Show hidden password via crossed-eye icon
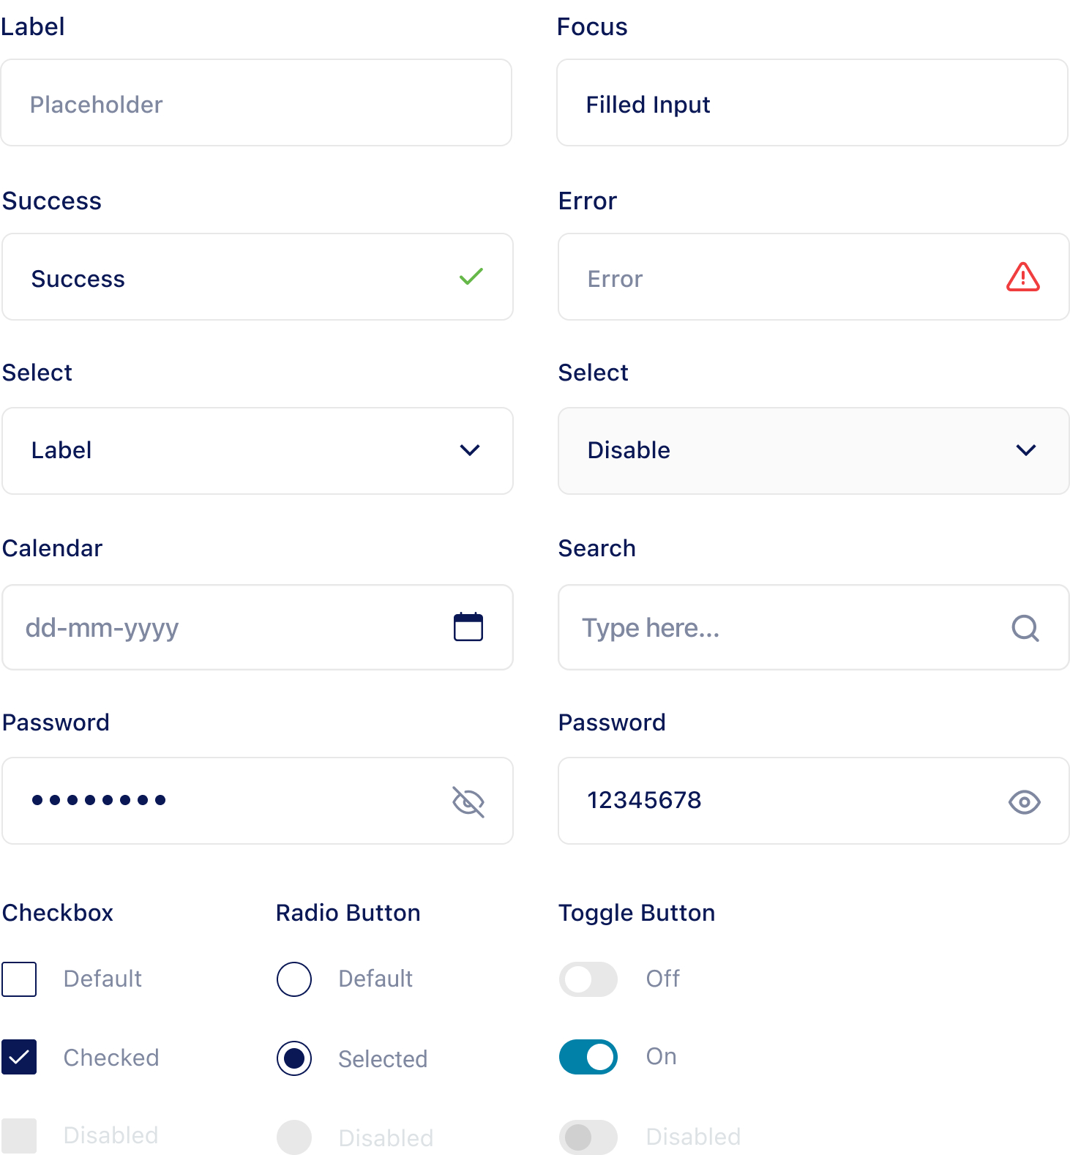The image size is (1070, 1155). click(468, 801)
